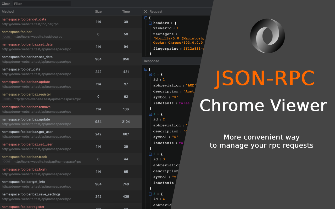Screen dimensions: 335x209
Task: Click URL http://cors-website.test/foo/rpc
Action: pos(38,37)
